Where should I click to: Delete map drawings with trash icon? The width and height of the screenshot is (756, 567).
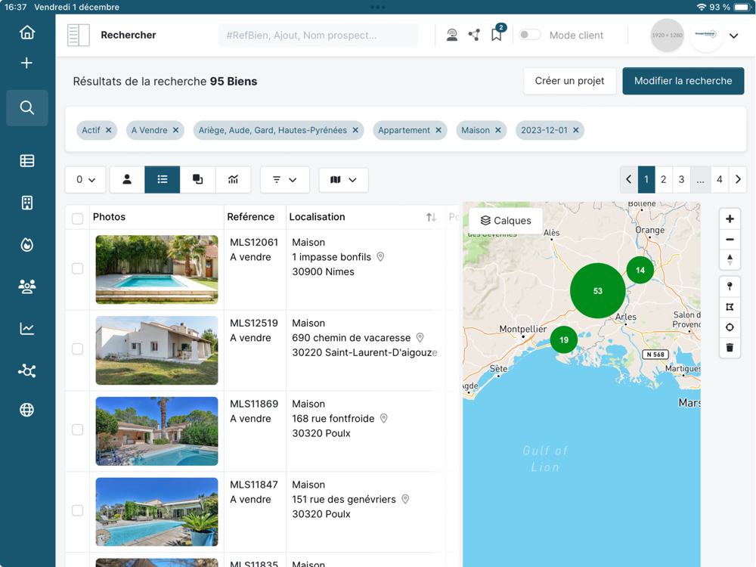click(730, 348)
